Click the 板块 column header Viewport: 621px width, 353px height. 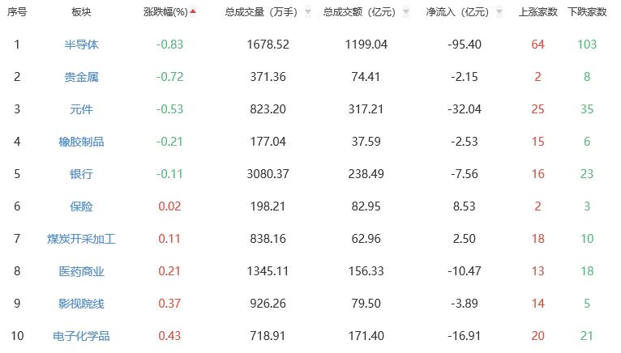(81, 13)
